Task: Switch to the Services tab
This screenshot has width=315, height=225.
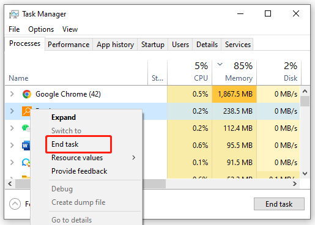Action: coord(238,45)
